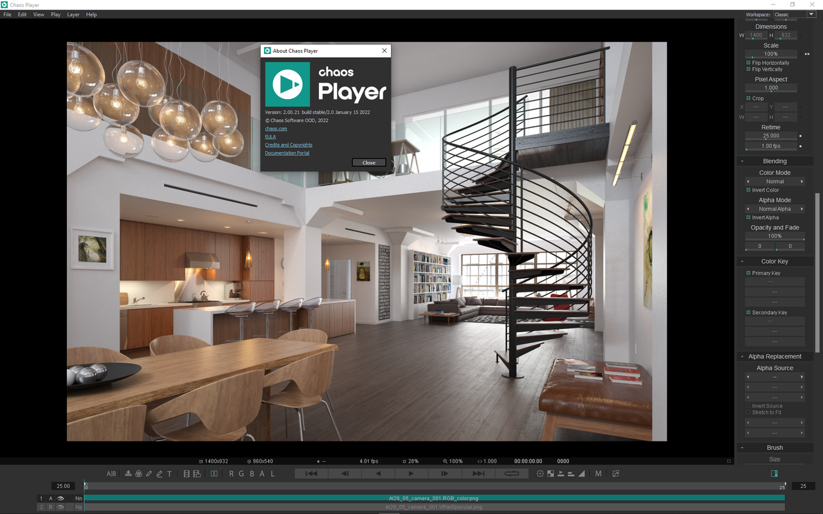Click next arrow on first Alpha Source selector
This screenshot has width=823, height=514.
click(x=802, y=377)
